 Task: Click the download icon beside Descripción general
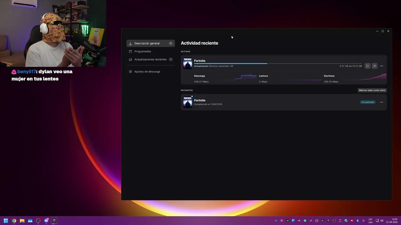(130, 43)
